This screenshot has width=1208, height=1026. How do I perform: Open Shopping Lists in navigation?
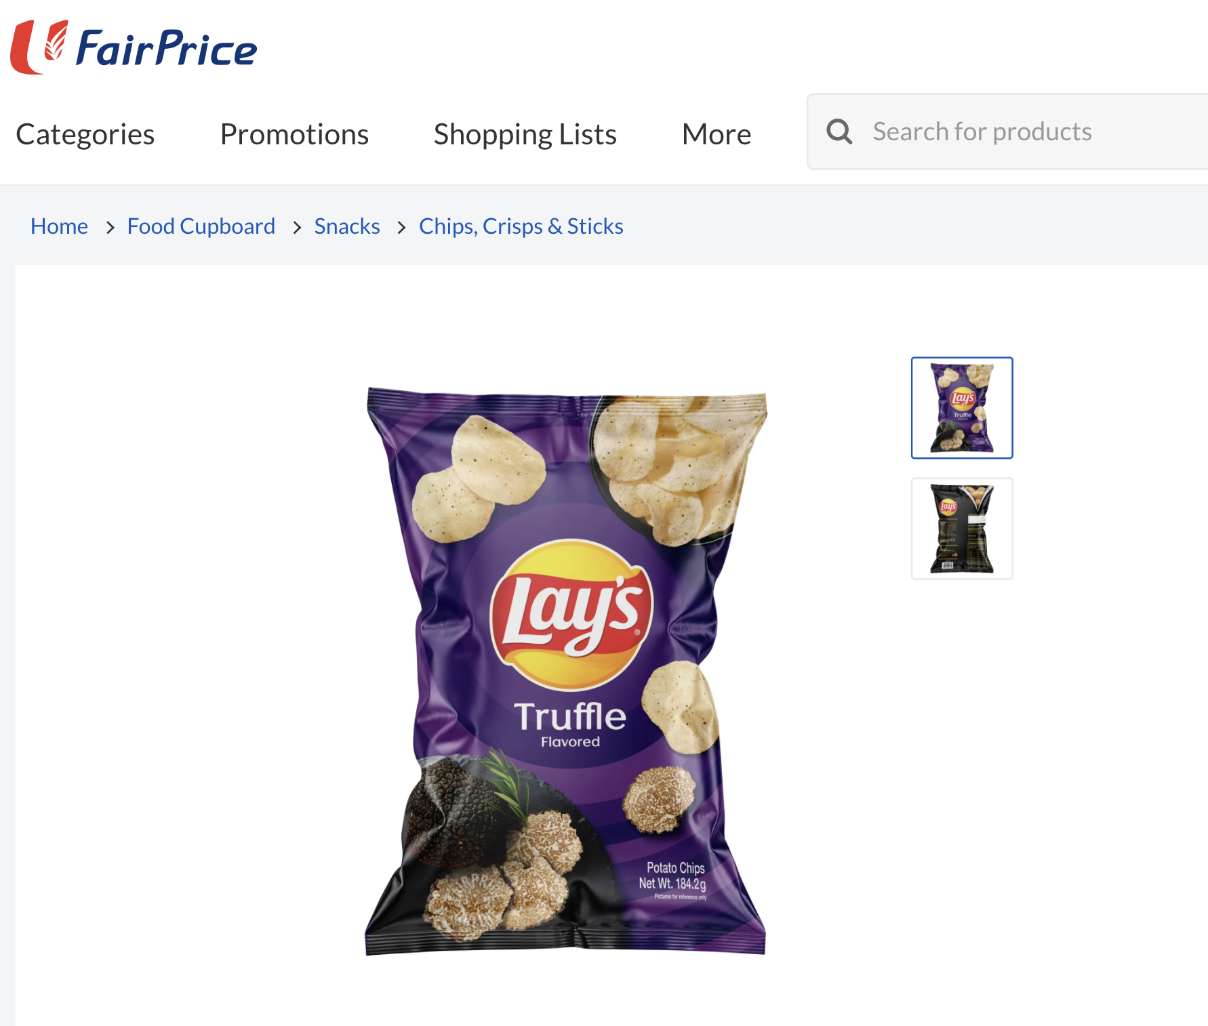pos(525,134)
